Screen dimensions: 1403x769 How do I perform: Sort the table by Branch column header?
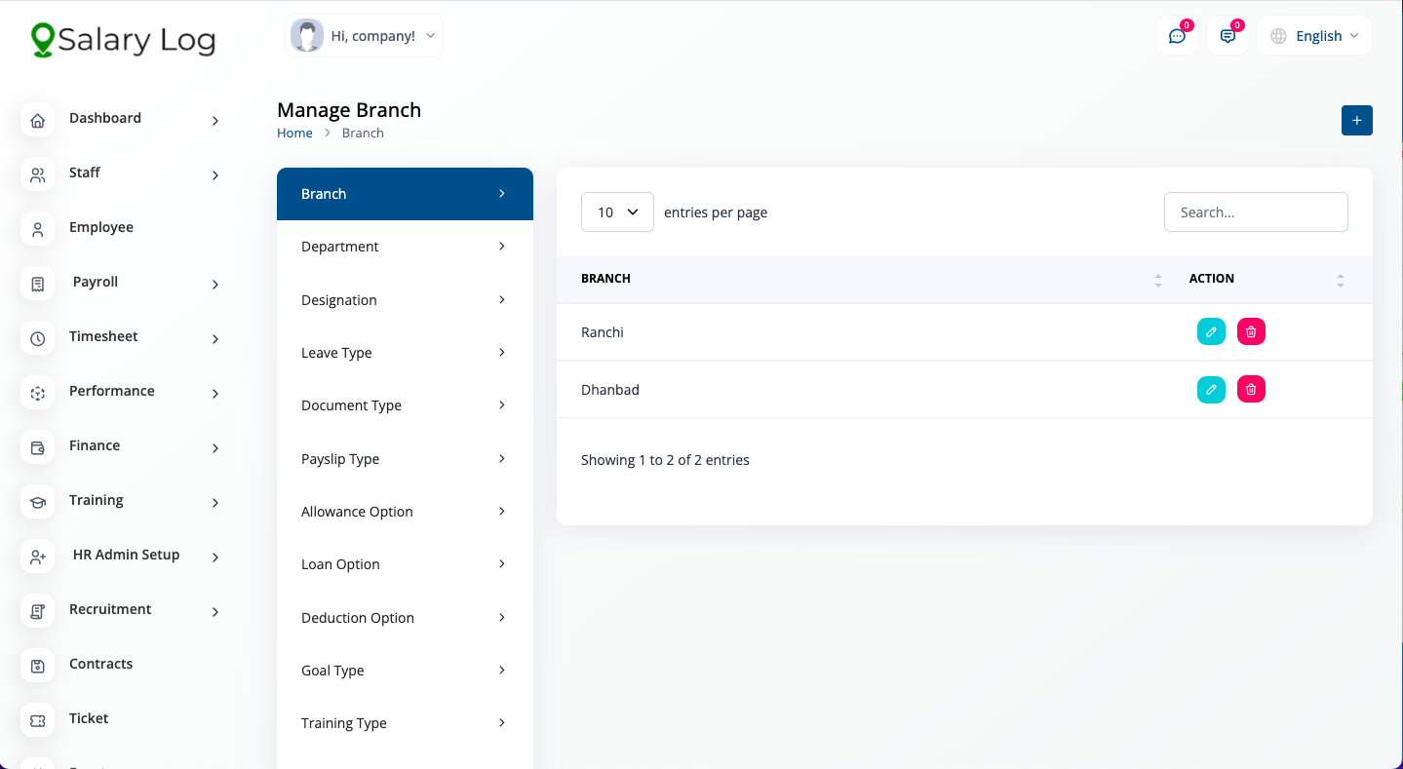click(605, 279)
